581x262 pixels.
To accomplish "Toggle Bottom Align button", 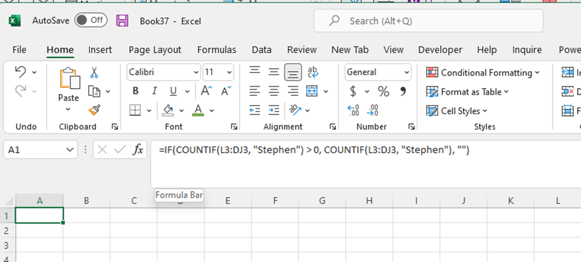I will 293,72.
